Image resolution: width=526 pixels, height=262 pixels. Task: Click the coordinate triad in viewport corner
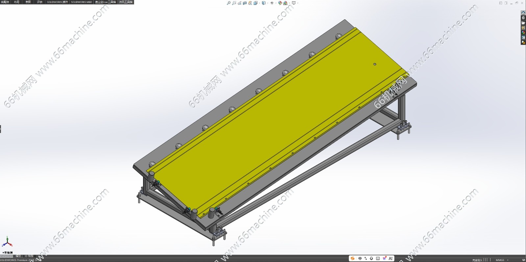pos(7,242)
